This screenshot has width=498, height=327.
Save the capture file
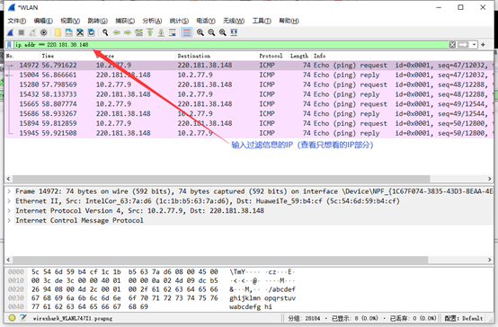pos(68,32)
